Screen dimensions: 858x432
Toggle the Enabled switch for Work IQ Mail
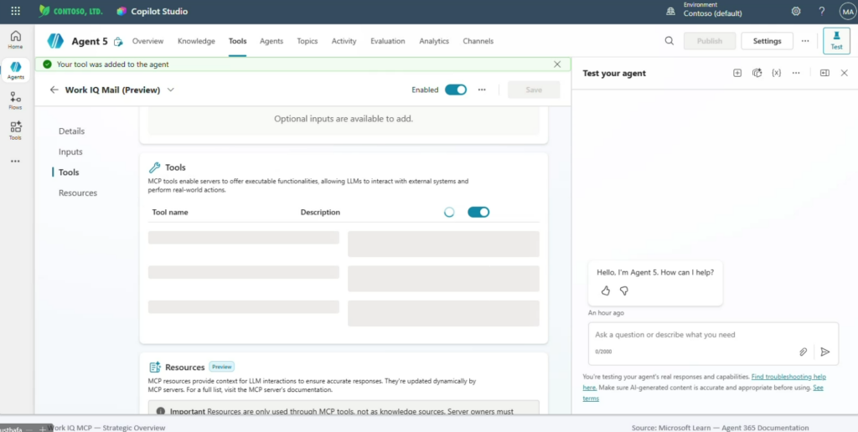tap(456, 90)
